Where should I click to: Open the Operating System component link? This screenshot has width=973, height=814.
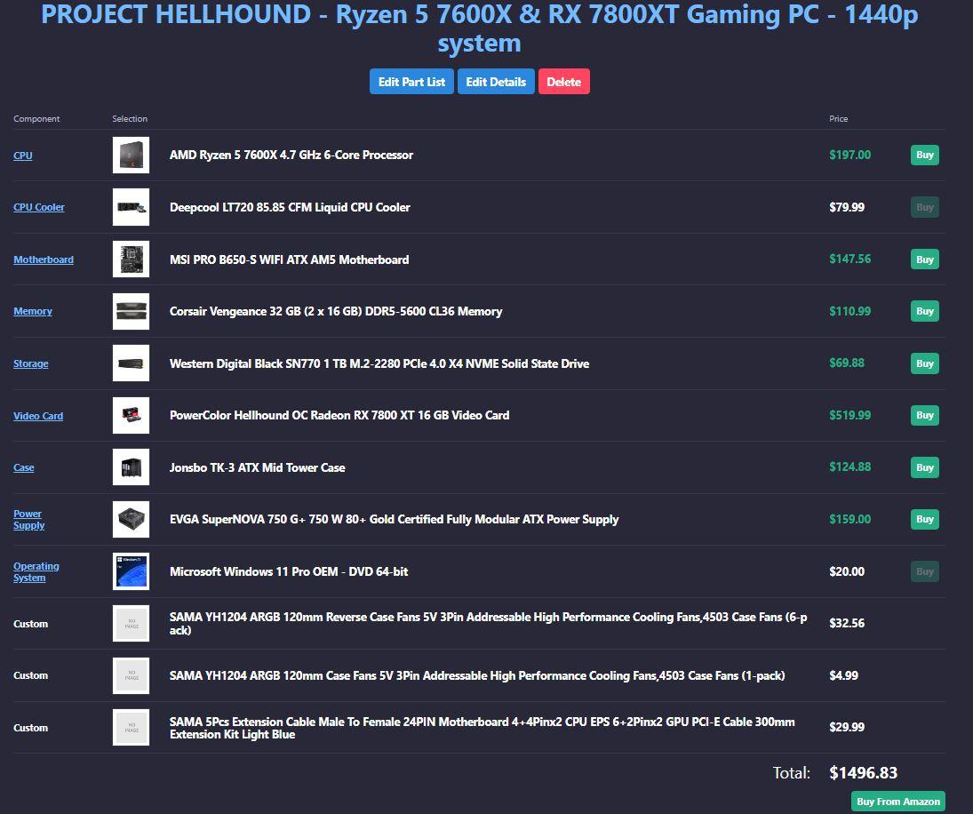(x=36, y=571)
